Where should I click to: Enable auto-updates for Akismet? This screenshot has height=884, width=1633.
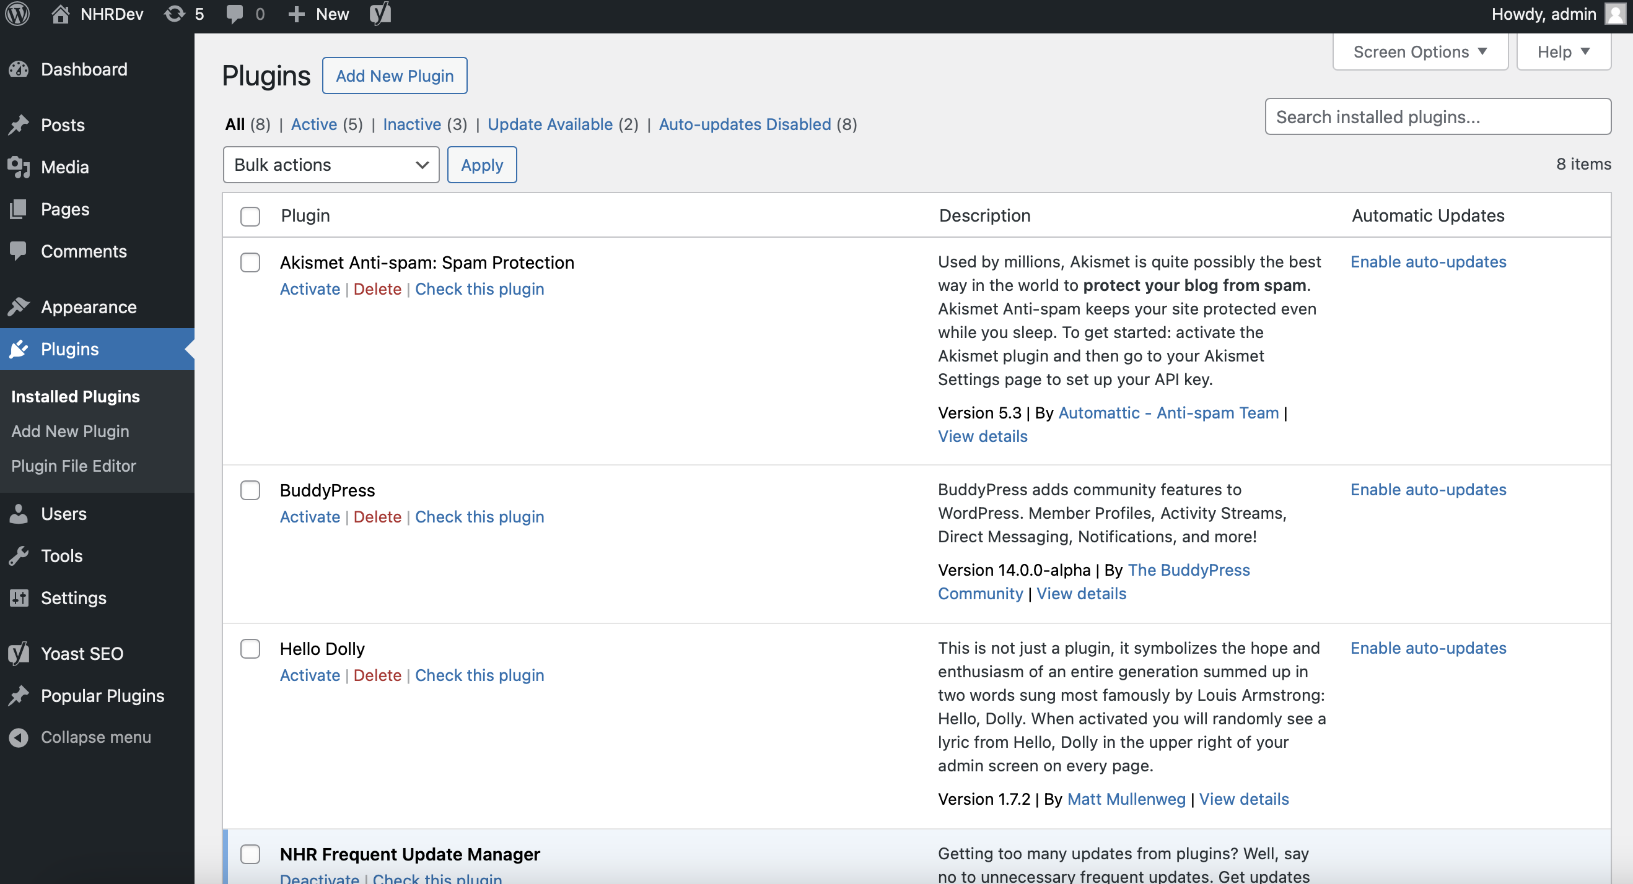[x=1427, y=262]
